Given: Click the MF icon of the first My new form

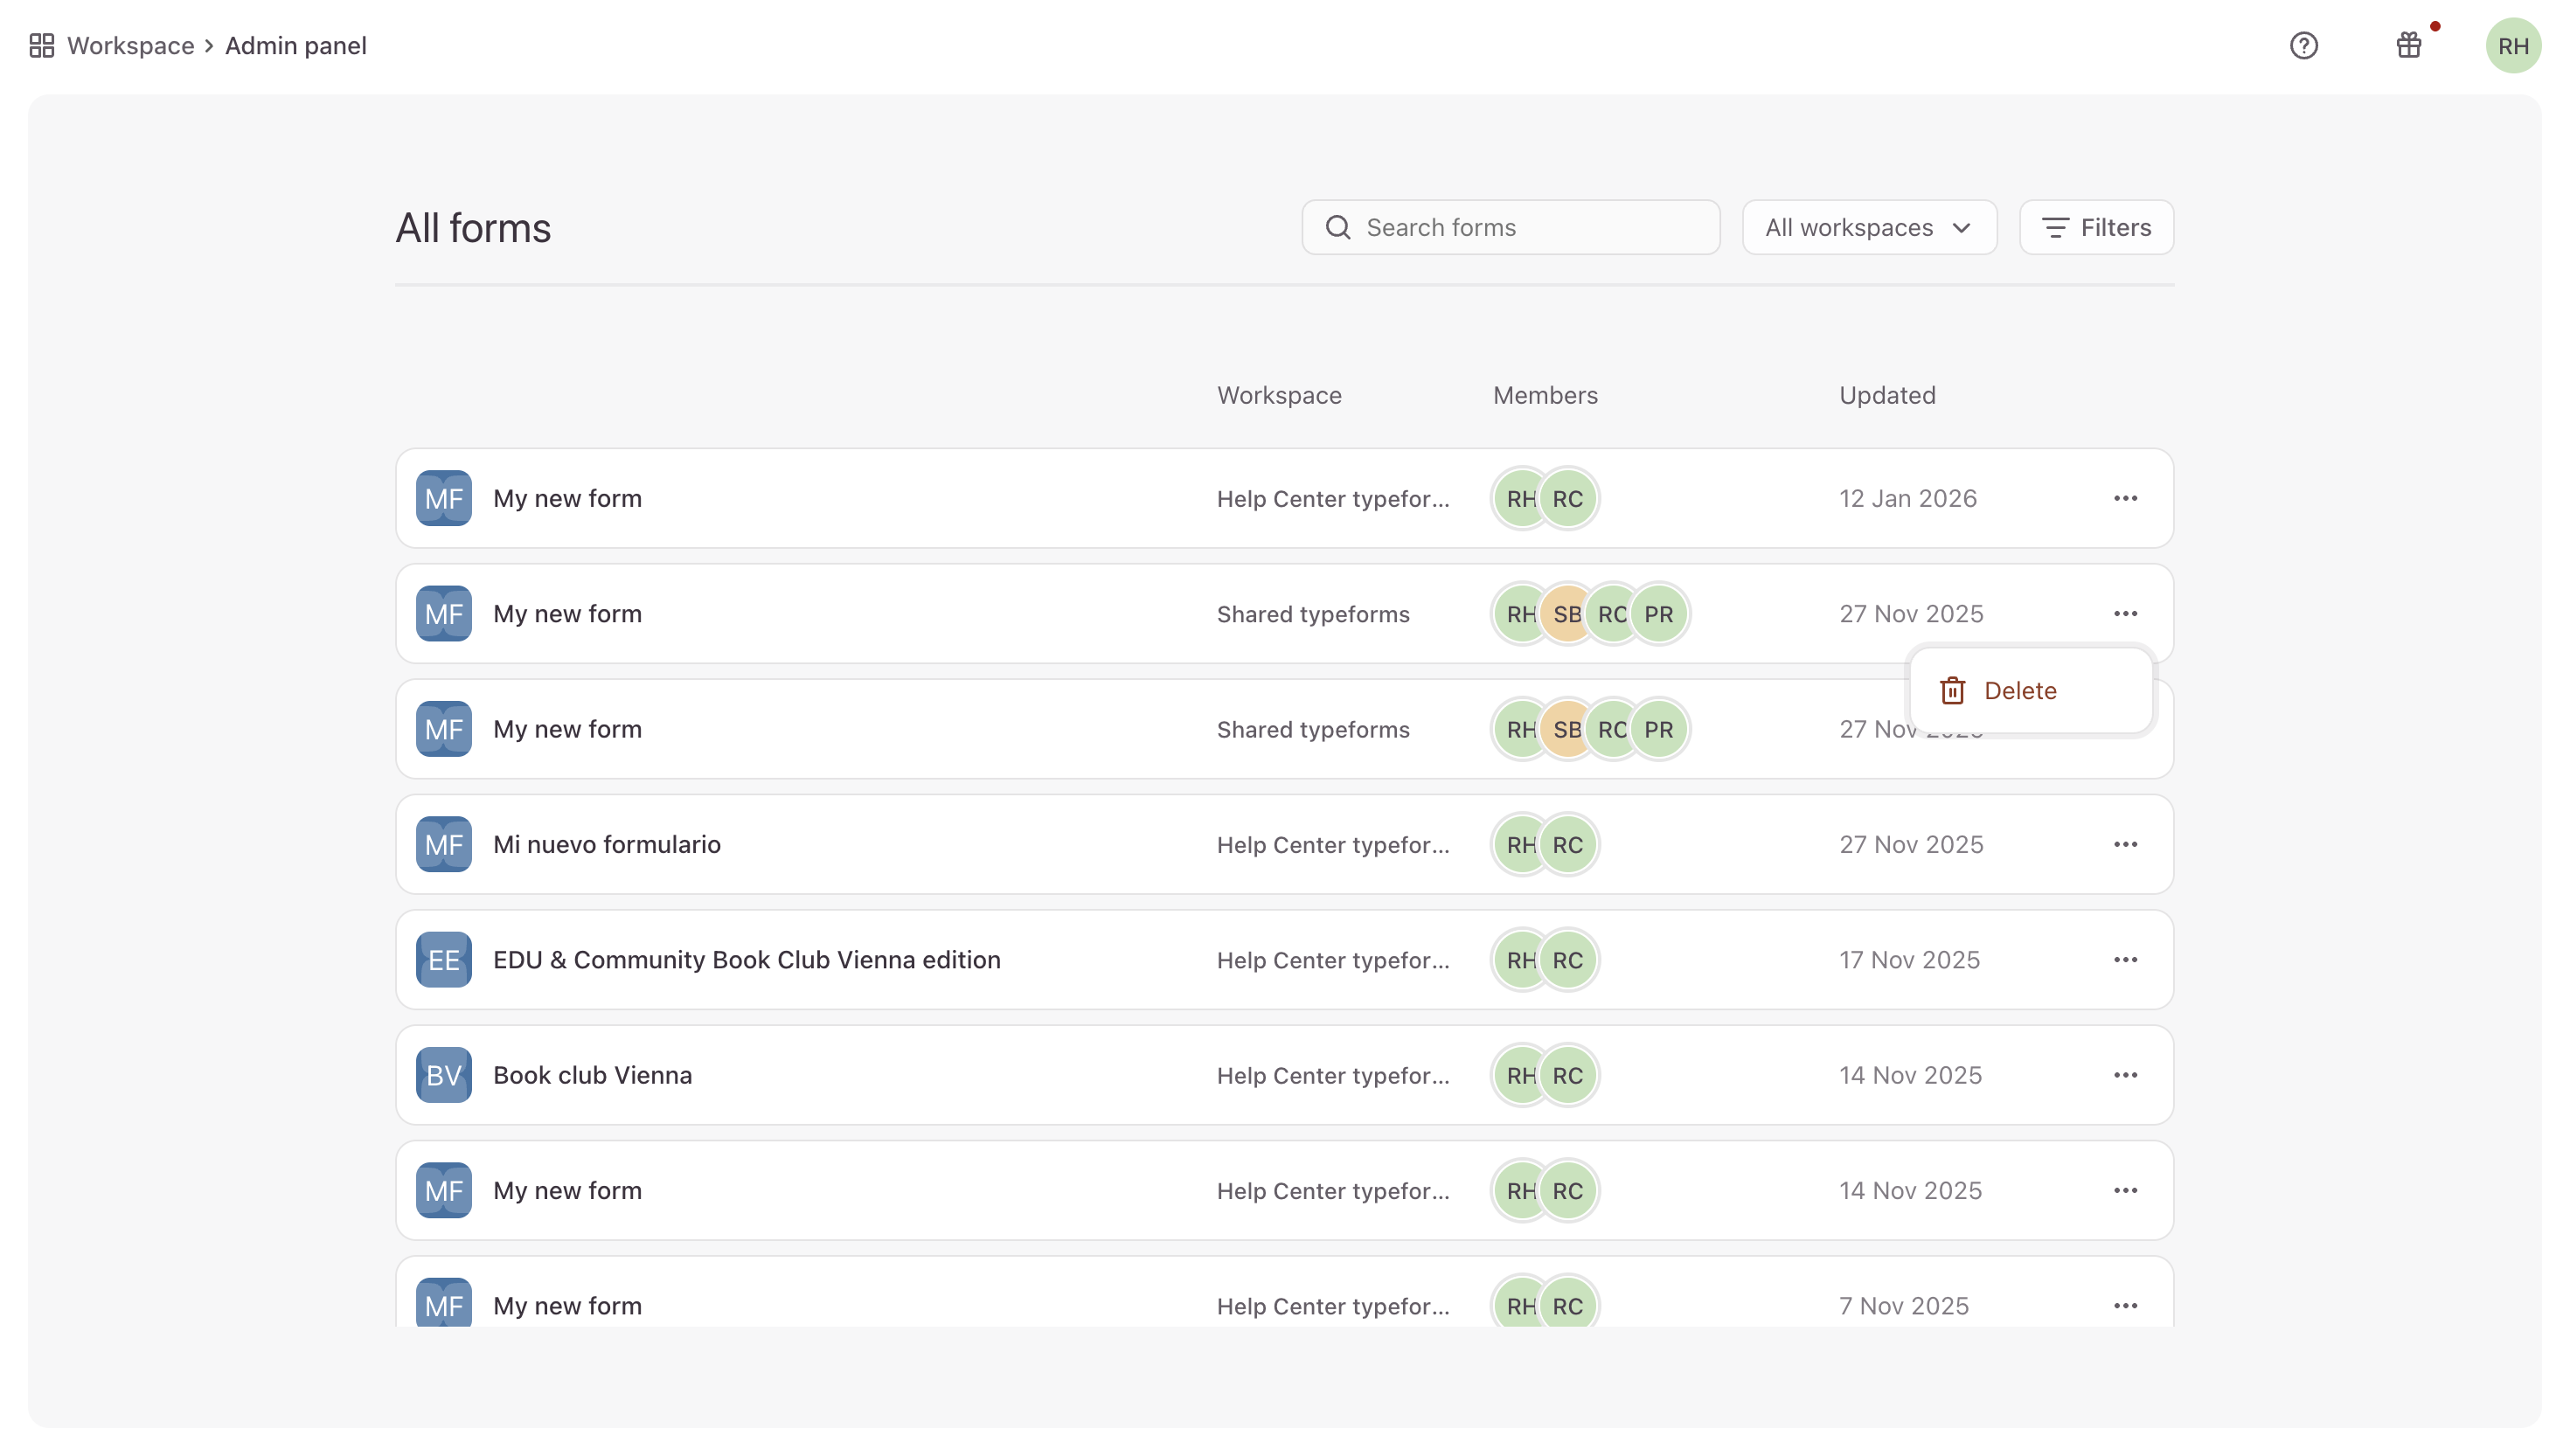Looking at the screenshot, I should [443, 497].
